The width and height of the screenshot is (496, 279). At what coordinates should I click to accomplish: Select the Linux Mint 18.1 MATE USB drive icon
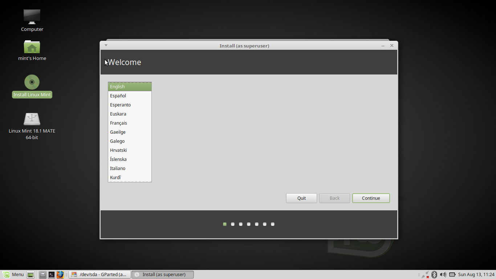point(32,119)
